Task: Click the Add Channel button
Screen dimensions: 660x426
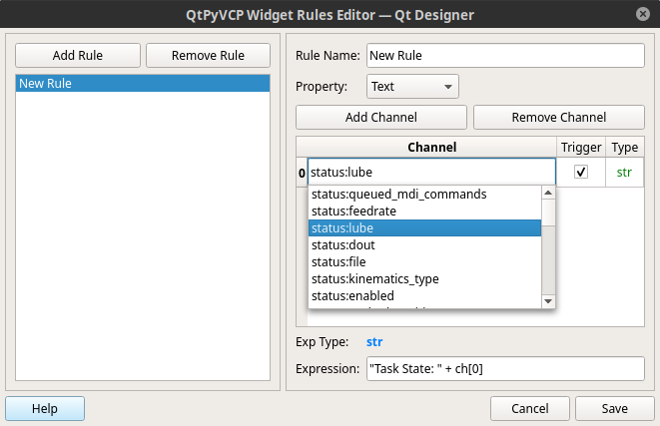Action: click(381, 117)
